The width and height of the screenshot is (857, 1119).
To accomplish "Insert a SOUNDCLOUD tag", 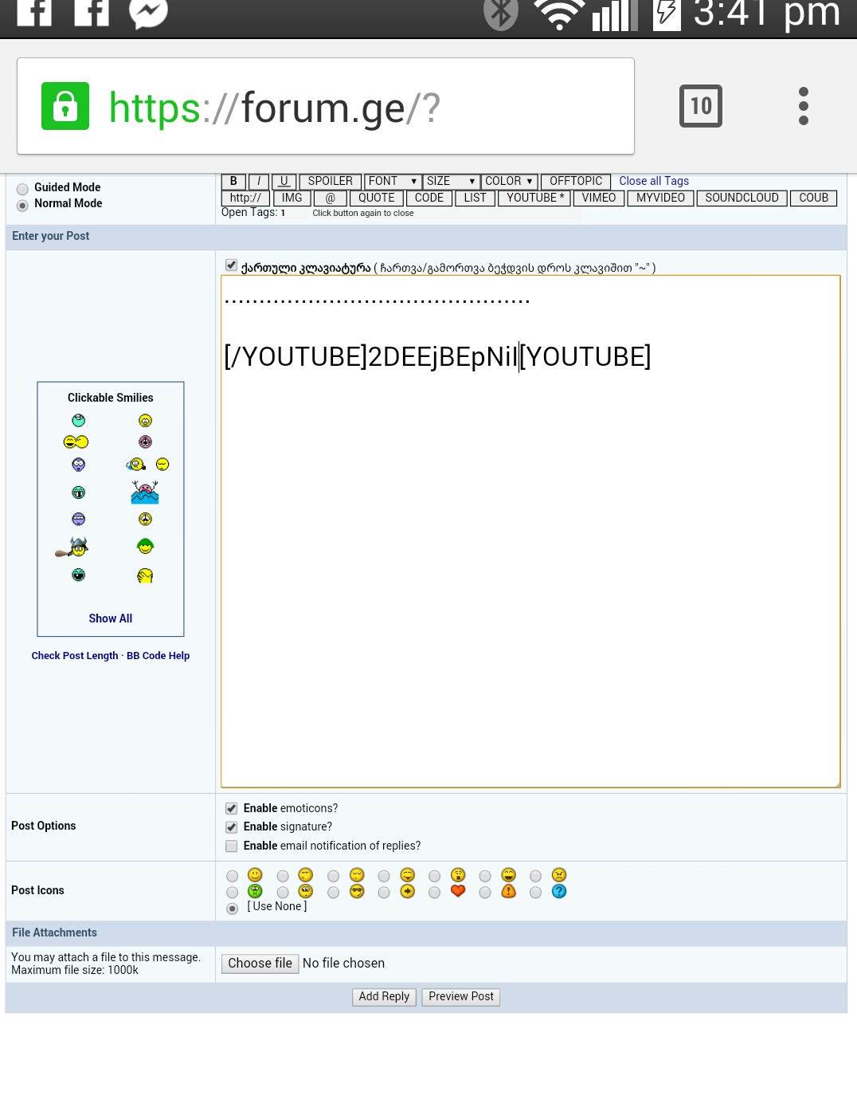I will [x=742, y=198].
